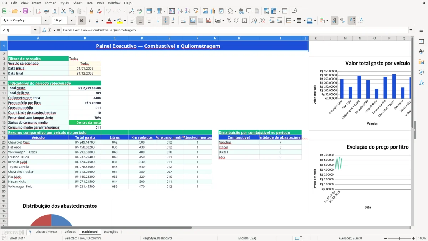Toggle Center Vertically alignment
Image resolution: width=428 pixels, height=241 pixels.
click(x=165, y=20)
